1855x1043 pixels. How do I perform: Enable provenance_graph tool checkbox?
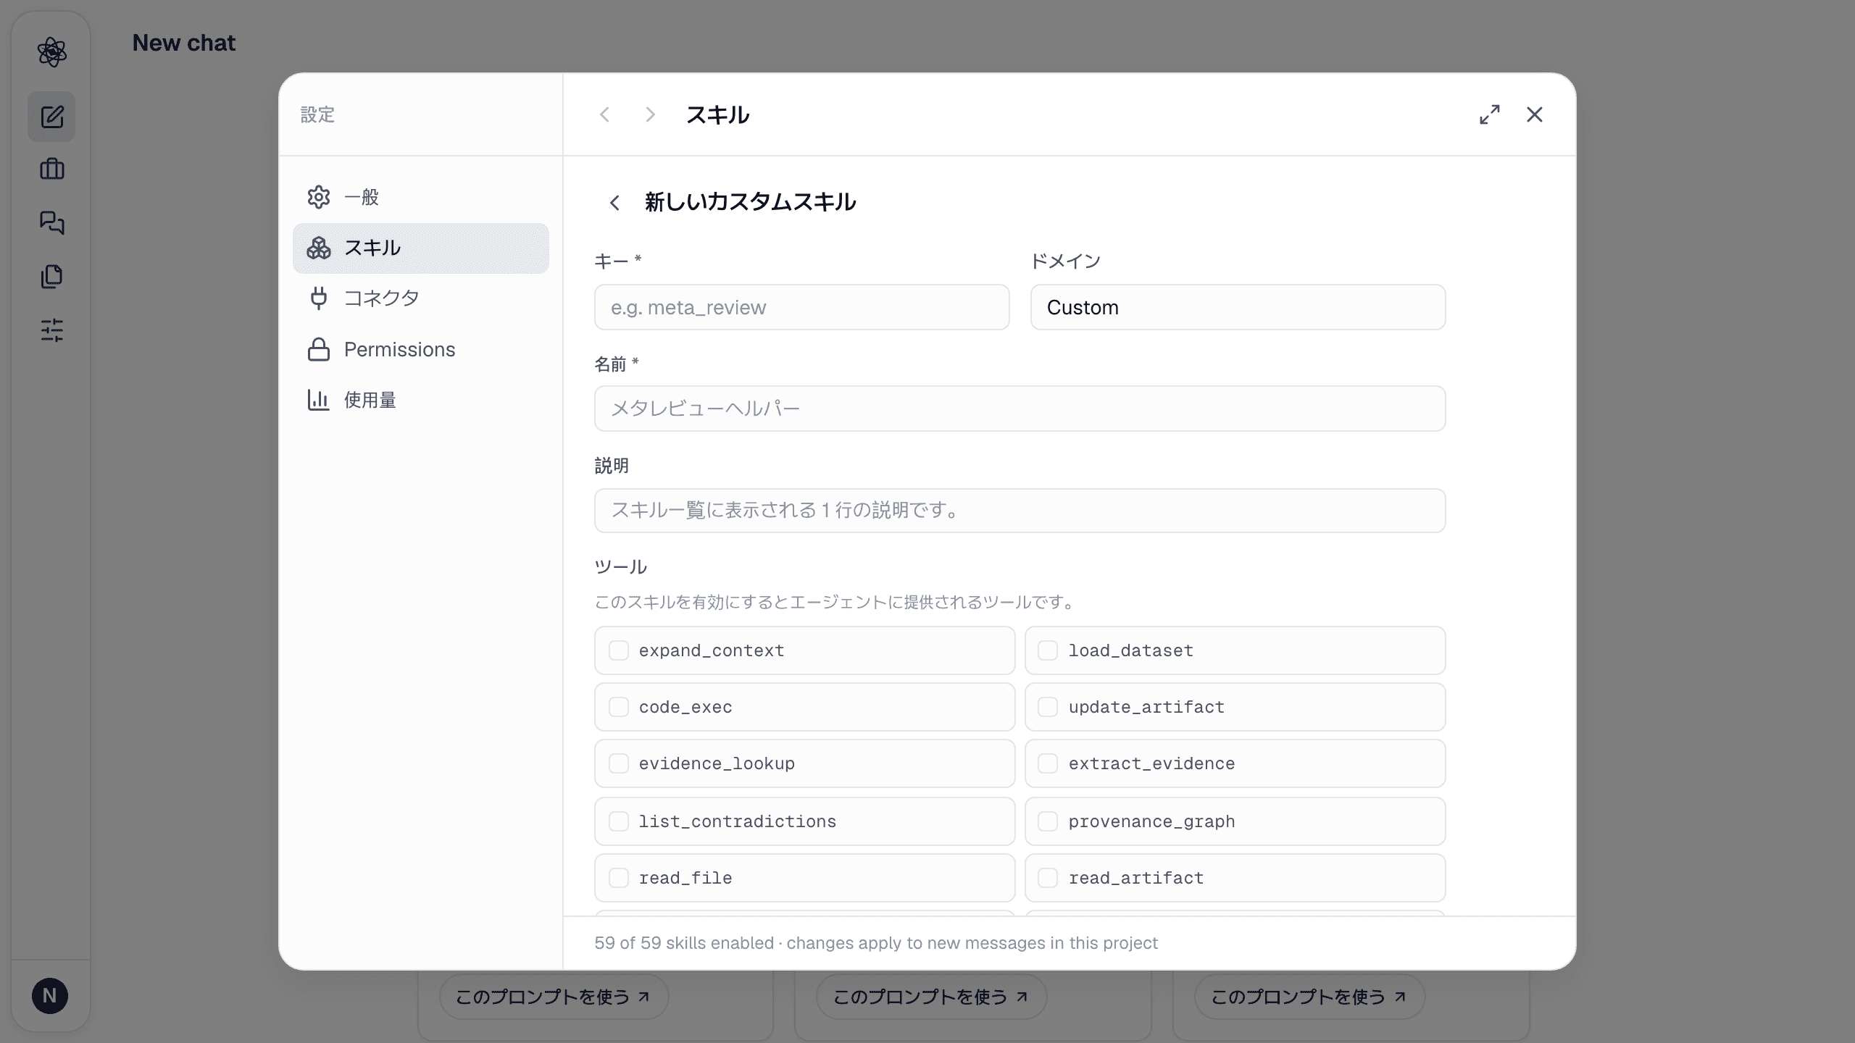[x=1048, y=821]
